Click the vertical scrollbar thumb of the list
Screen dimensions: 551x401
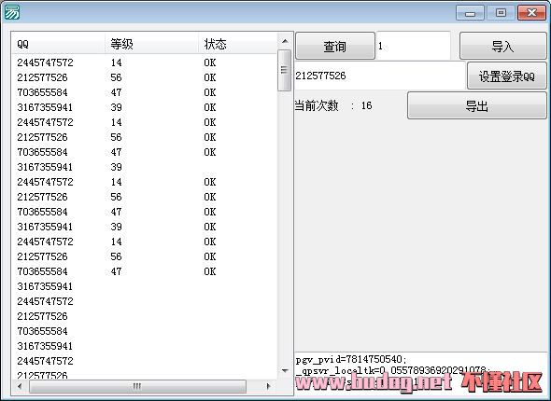point(284,70)
